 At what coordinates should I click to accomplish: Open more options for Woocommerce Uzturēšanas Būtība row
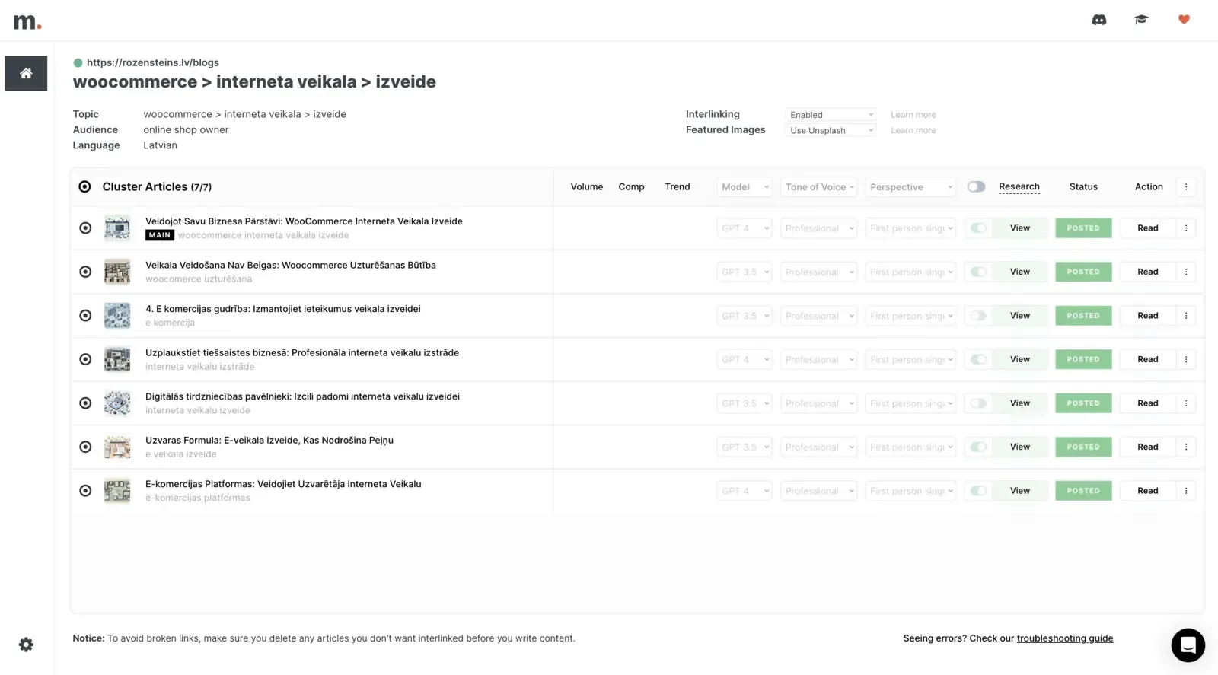point(1185,272)
